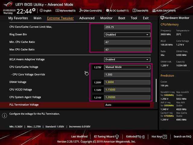Click Increment: 0.0100V help text
Viewport: 193px width, 145px height.
80,127
